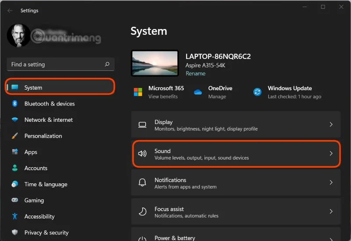Click Manage under OneDrive
Viewport: 351px width, 241px height.
217,97
